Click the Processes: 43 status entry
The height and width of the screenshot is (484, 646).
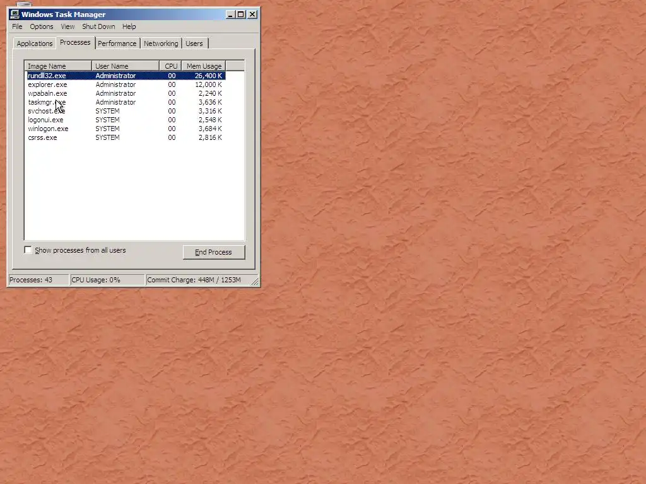tap(38, 280)
